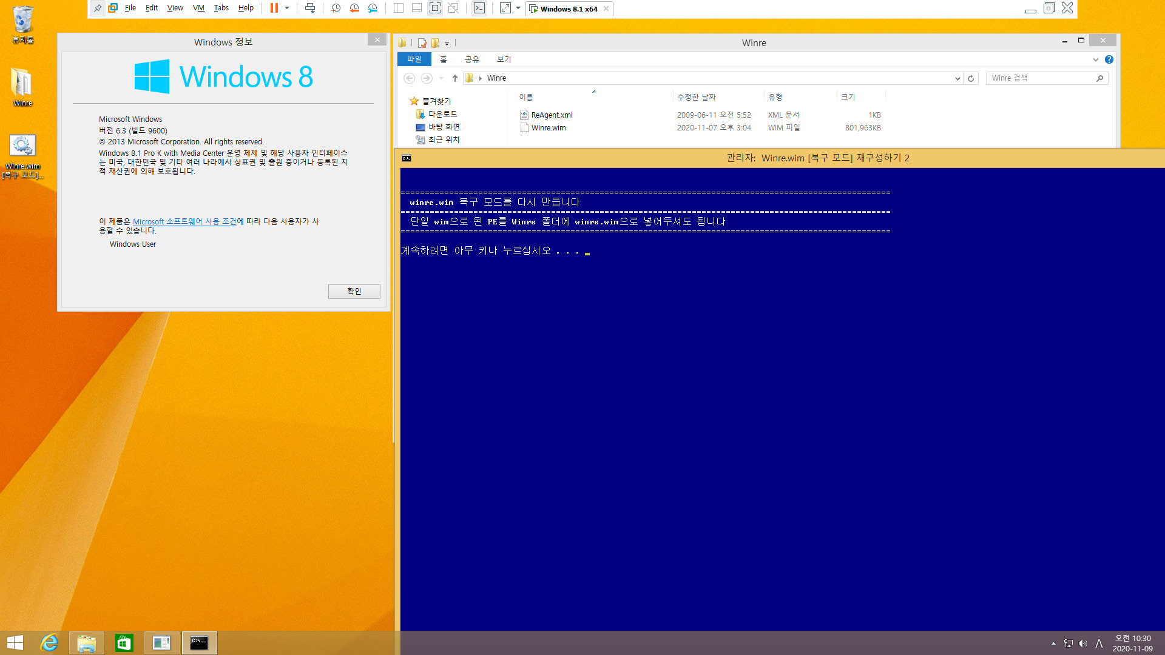Screen dimensions: 1165x655
Task: Open the 홈 ribbon tab in Explorer
Action: click(444, 59)
